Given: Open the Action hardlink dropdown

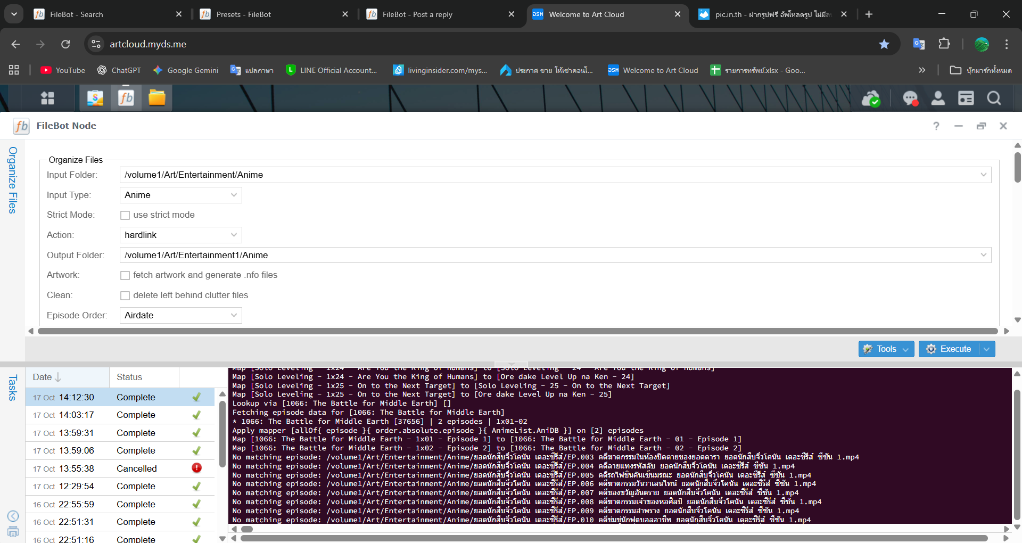Looking at the screenshot, I should coord(180,235).
